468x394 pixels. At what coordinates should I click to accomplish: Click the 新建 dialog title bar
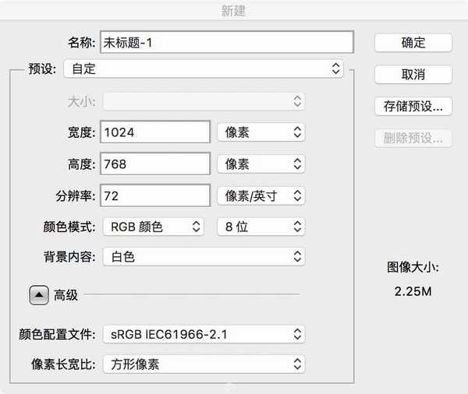coord(234,10)
